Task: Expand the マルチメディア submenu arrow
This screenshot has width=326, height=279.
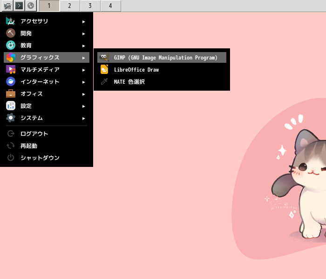Action: click(x=83, y=70)
